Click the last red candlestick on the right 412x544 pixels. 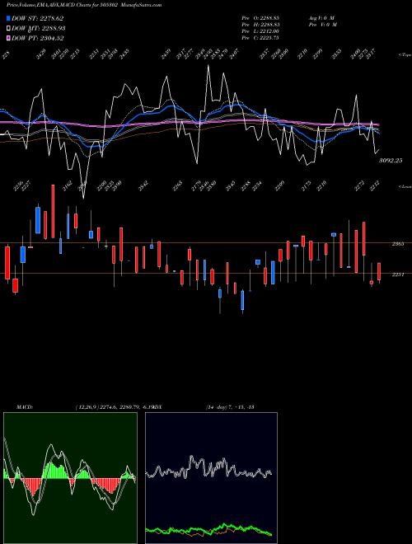tap(379, 272)
